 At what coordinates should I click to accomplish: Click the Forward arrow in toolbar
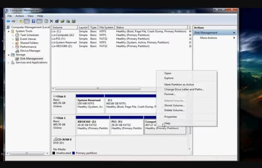click(x=14, y=21)
